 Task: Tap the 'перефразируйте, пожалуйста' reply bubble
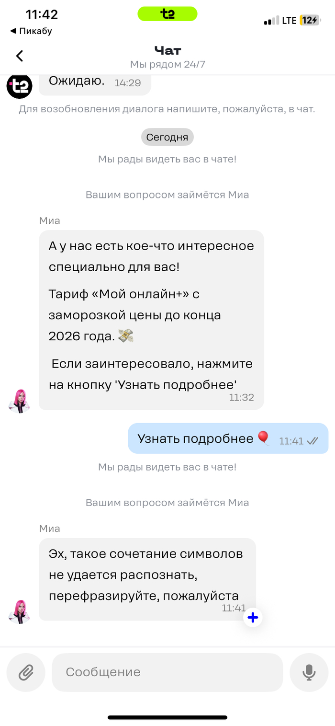[x=147, y=579]
